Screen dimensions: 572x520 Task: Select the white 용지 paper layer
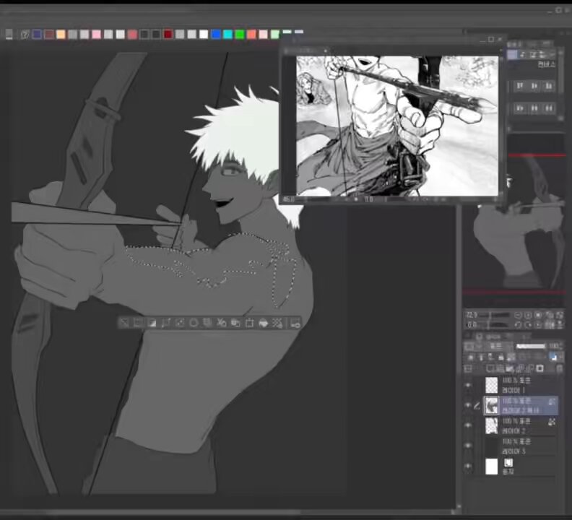tap(521, 467)
